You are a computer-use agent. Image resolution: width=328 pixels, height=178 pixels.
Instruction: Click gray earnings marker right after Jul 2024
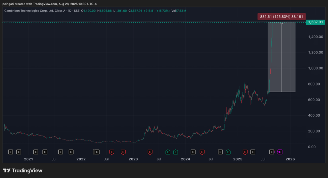pos(220,152)
